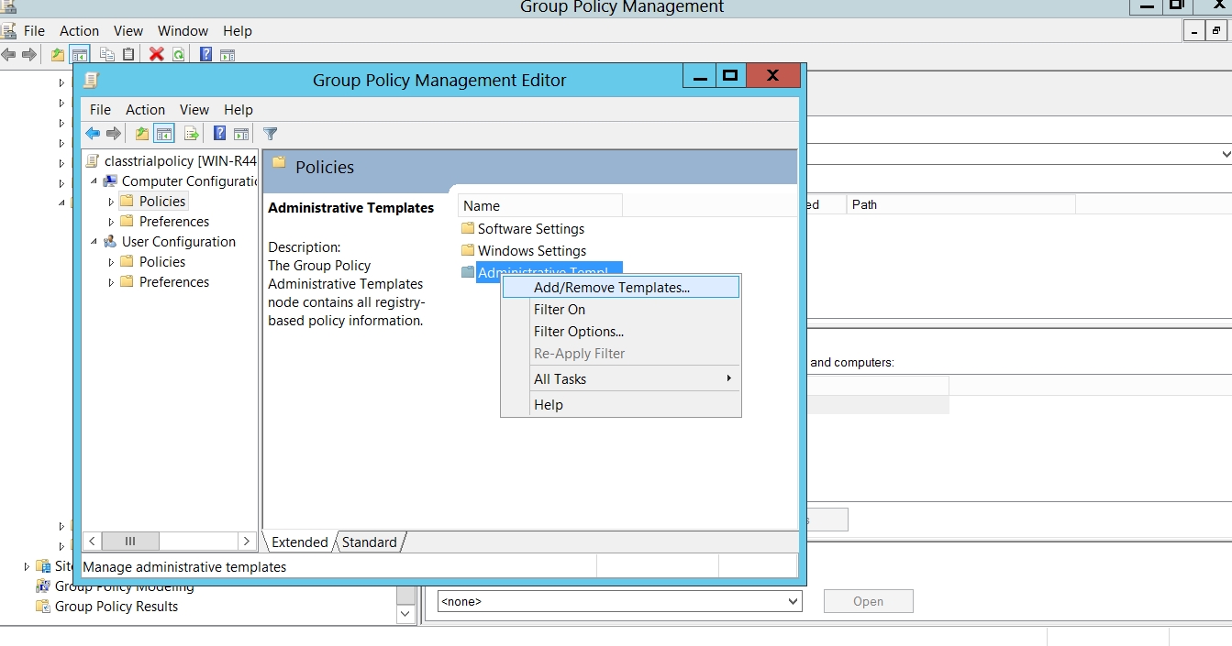1232x646 pixels.
Task: Click Export List icon in editor toolbar
Action: 192,134
